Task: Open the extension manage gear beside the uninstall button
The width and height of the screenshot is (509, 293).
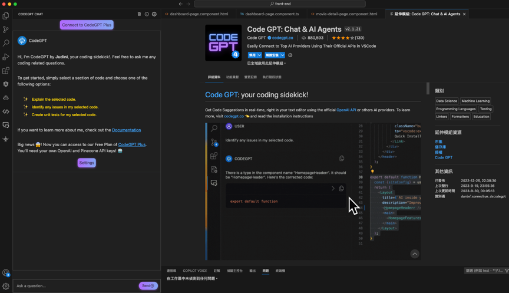Action: 290,55
